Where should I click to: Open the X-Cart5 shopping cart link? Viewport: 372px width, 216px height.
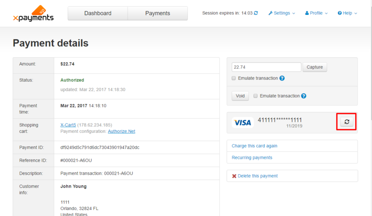(x=68, y=125)
